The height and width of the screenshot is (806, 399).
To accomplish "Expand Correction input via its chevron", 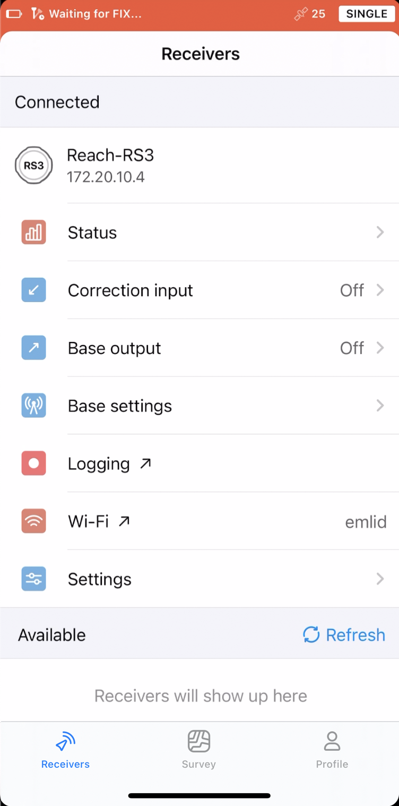I will coord(380,290).
